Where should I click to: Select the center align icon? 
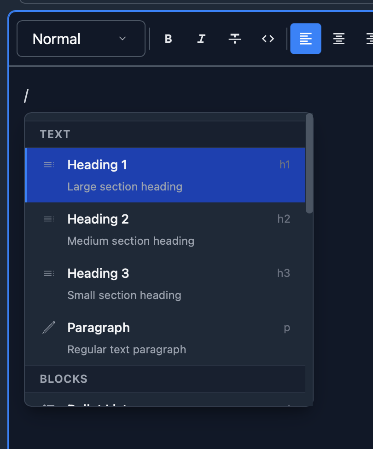[338, 39]
